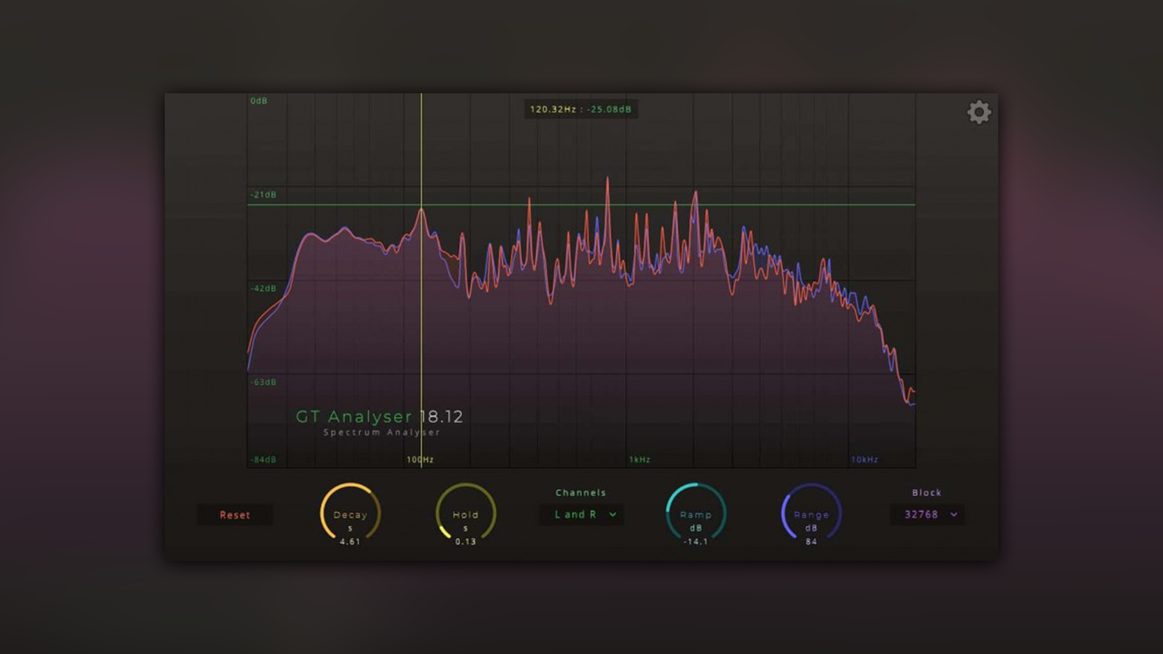Click the -84dB axis label
The width and height of the screenshot is (1163, 654).
coord(263,460)
